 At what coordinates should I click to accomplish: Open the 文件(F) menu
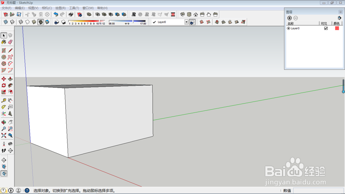6,8
